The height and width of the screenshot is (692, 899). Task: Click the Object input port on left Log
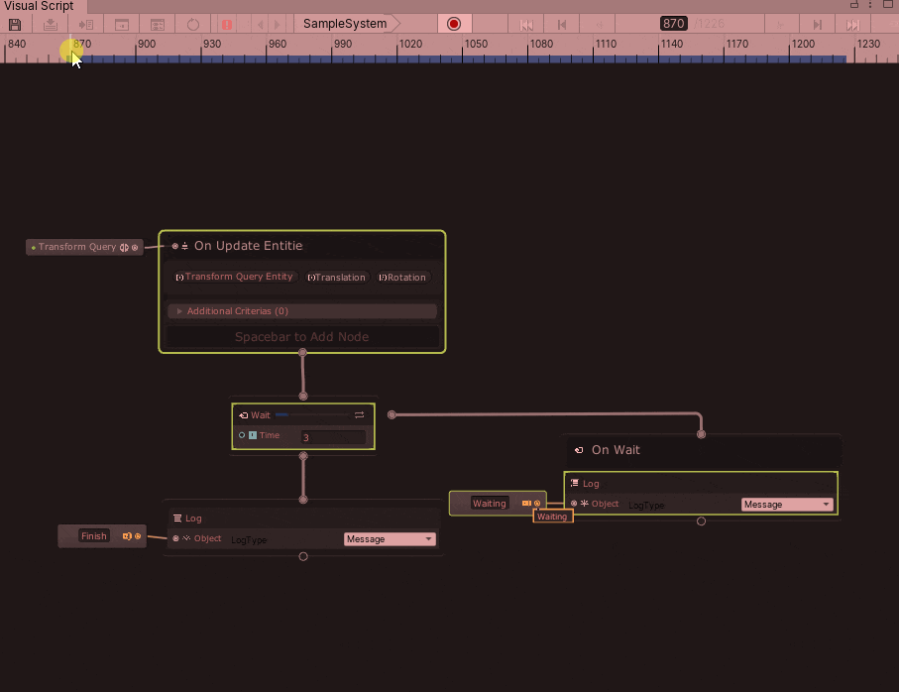coord(176,538)
